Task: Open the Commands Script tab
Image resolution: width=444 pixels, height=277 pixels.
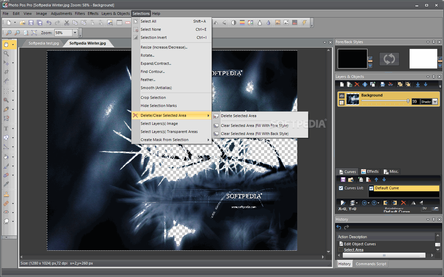Action: tap(371, 264)
